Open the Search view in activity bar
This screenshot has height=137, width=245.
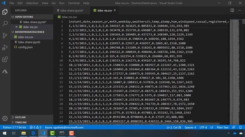pyautogui.click(x=5, y=24)
